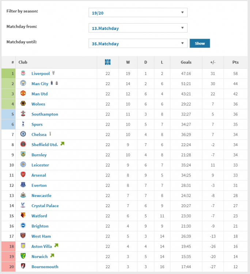Viewport: 250px width, 274px height.
Task: Click the Club column header
Action: pos(23,62)
